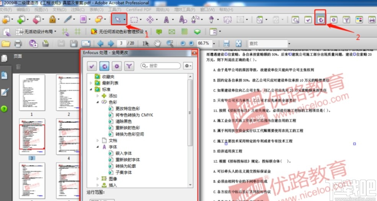Select 清除黑色 action
Viewport: 377px width, 201px height.
(x=124, y=121)
